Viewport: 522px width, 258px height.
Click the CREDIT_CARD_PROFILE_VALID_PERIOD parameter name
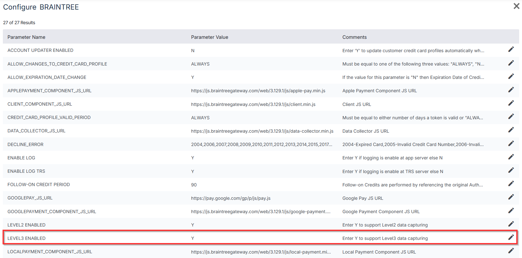[49, 117]
